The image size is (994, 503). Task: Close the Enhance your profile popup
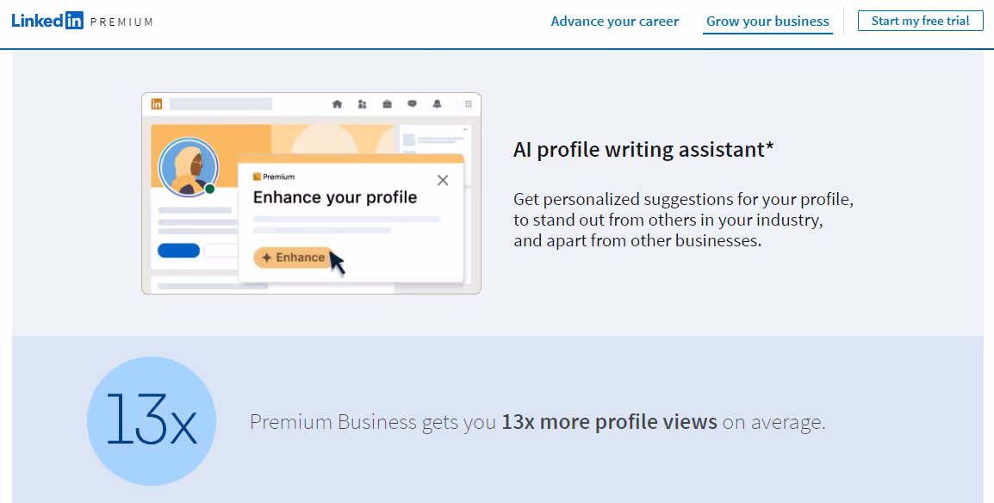(x=443, y=180)
